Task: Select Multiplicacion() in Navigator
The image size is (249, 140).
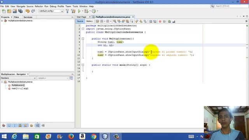Action: coord(18,85)
